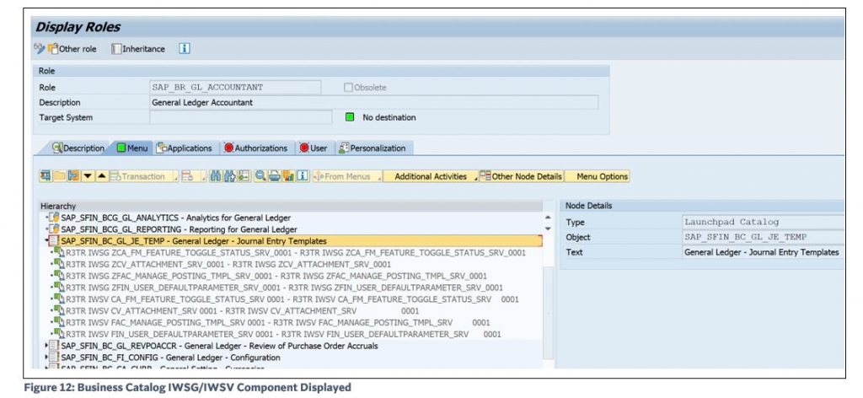Click the Transaction toolbar button
Screen dimensions: 863x398
coord(141,176)
